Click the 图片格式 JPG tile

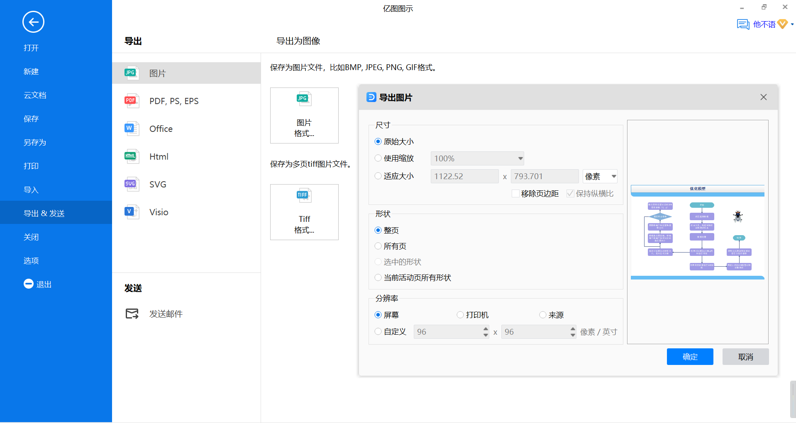pos(304,115)
